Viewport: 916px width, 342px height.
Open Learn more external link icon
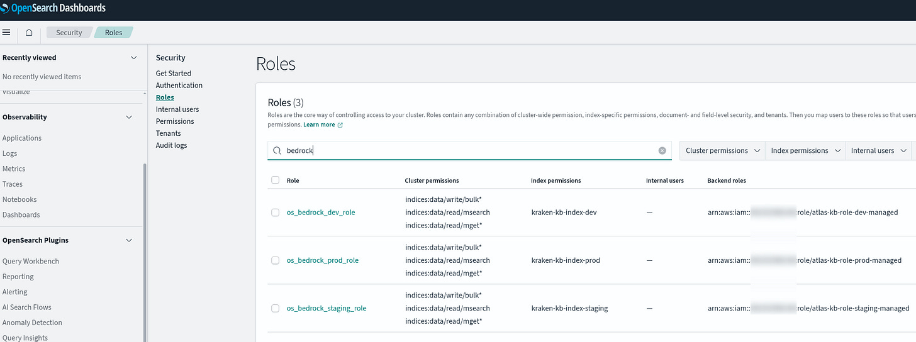pos(340,125)
